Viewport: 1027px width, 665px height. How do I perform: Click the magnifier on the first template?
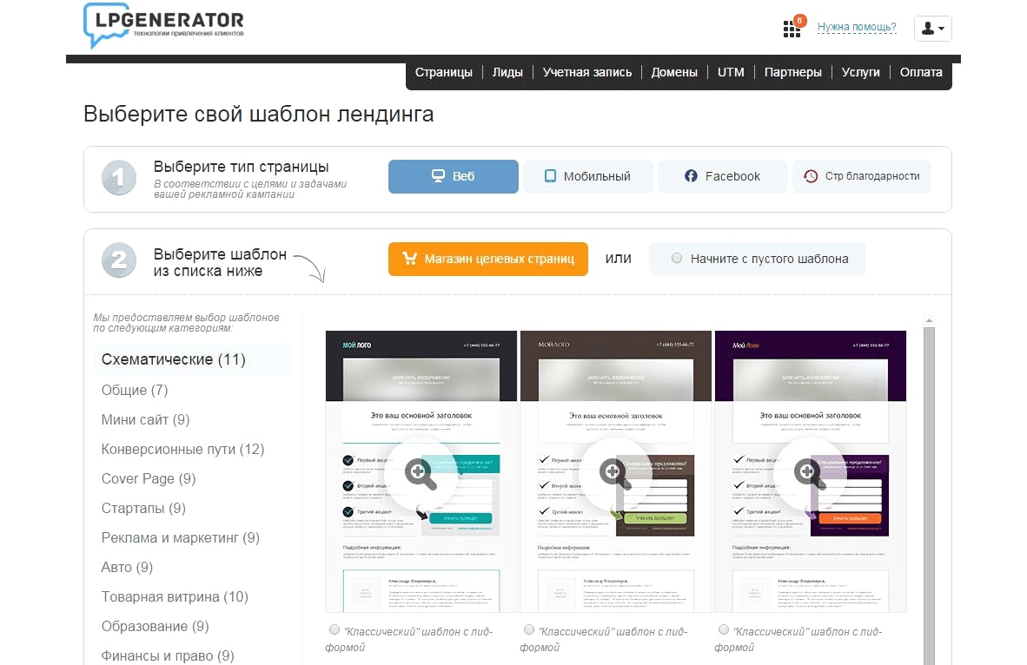(420, 472)
